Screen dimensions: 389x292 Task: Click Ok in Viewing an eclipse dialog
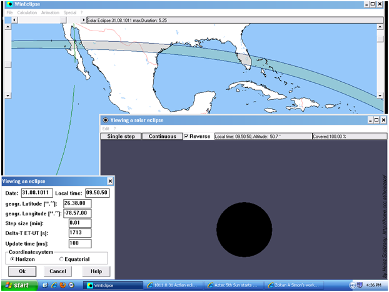[22, 271]
